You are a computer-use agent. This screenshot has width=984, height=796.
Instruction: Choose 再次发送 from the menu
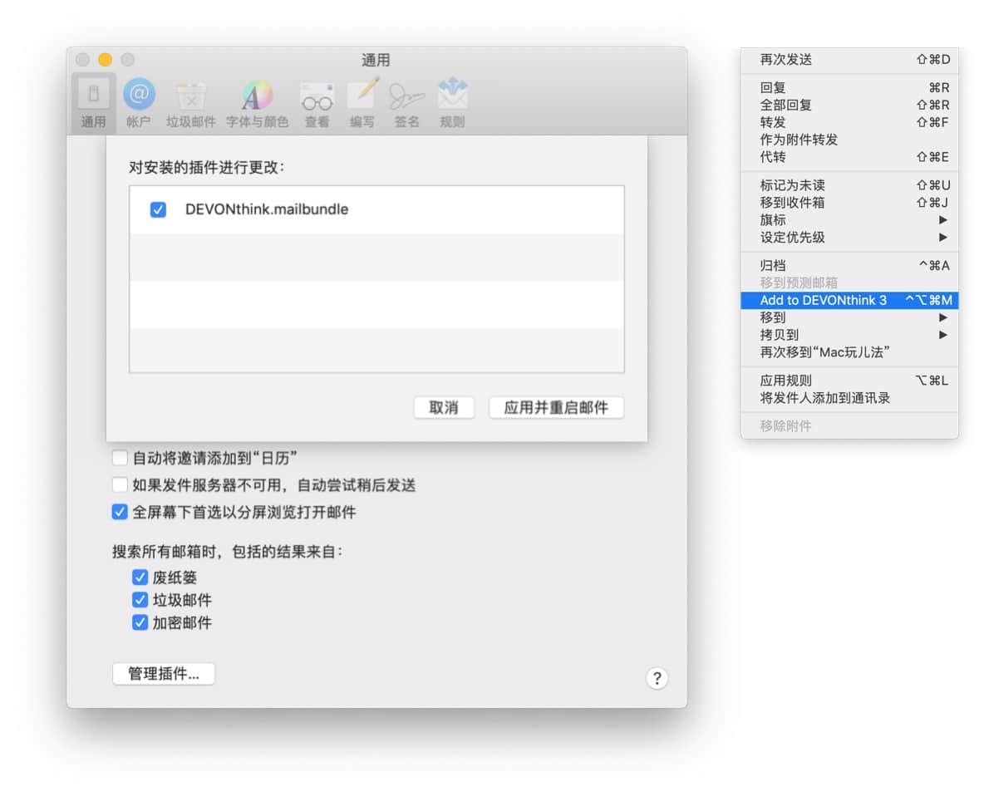coord(849,60)
